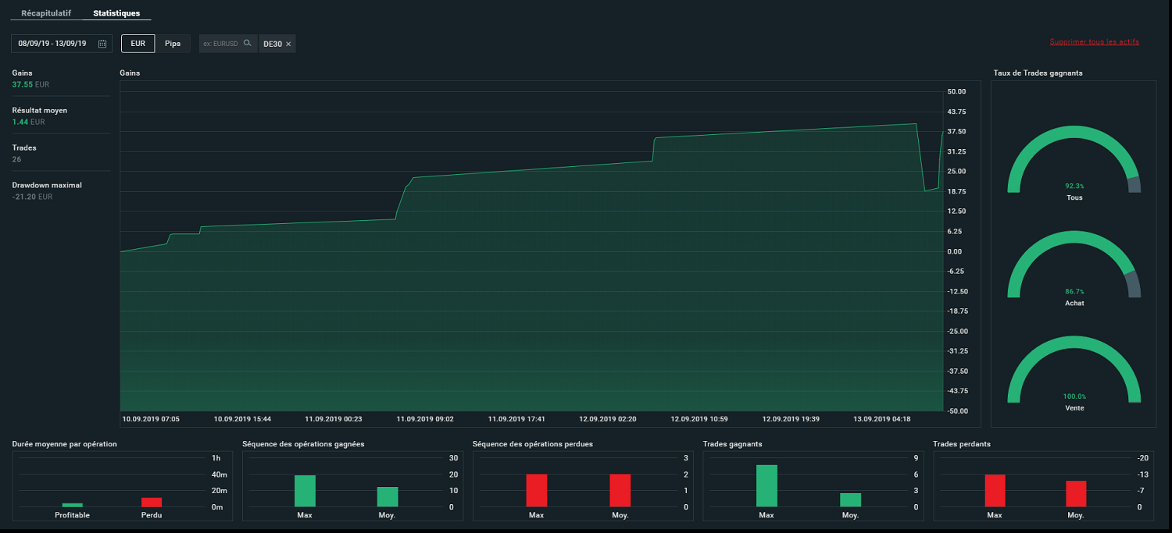Click the 12.09.2019 10:59 timeline label
Viewport: 1172px width, 533px height.
point(699,419)
